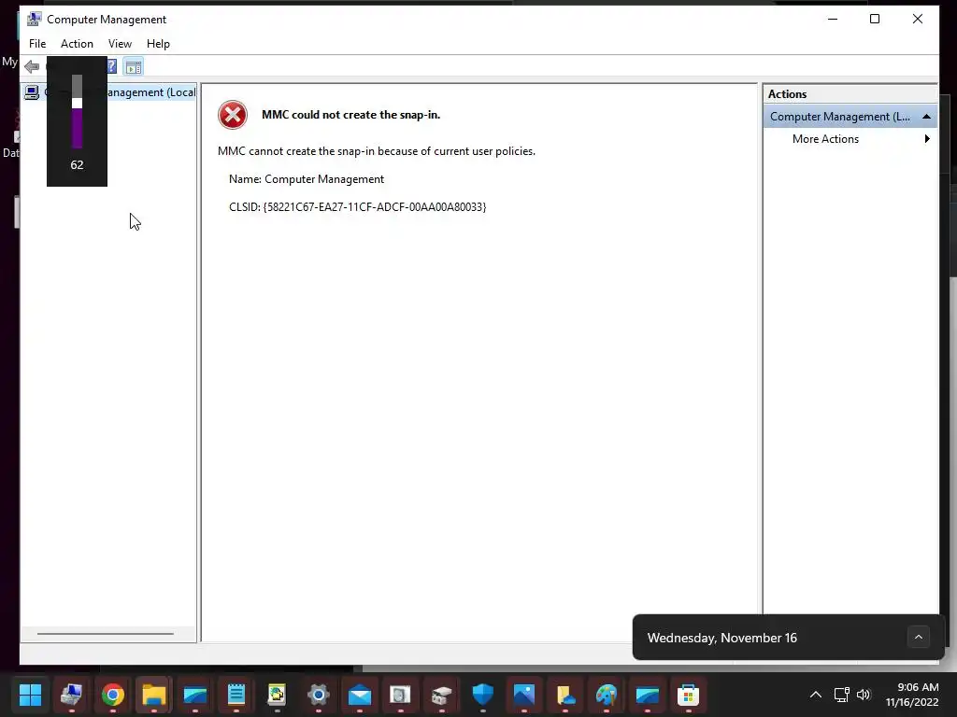The height and width of the screenshot is (717, 957).
Task: Click the network icon in the system tray
Action: pos(842,695)
